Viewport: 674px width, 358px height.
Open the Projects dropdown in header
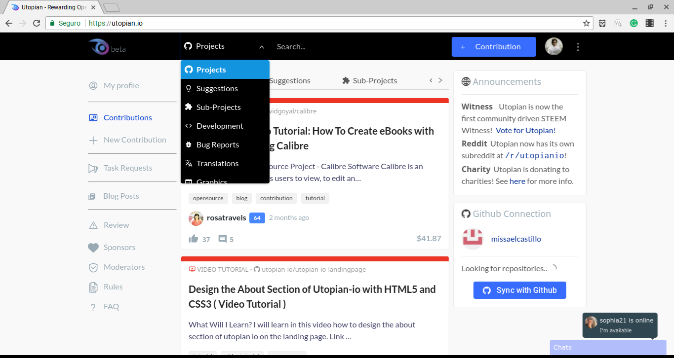[225, 46]
